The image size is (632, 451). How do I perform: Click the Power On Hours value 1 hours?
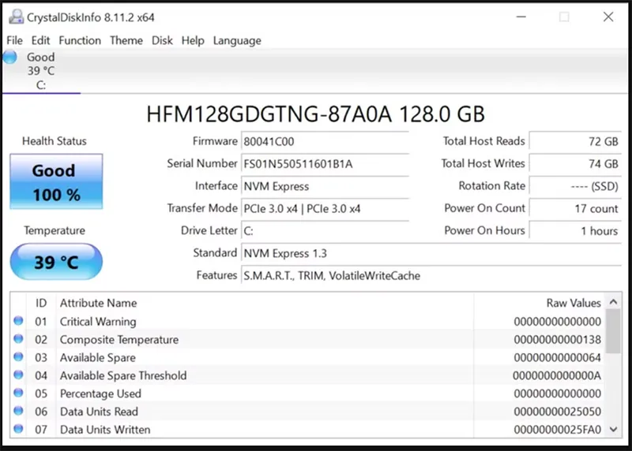click(575, 231)
